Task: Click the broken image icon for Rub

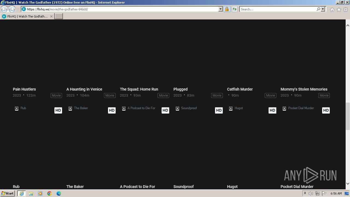Action: [x=17, y=109]
